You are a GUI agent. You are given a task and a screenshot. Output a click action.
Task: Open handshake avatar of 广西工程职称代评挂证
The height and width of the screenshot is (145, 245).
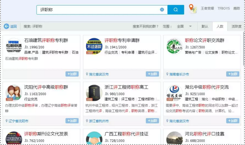pos(94,138)
